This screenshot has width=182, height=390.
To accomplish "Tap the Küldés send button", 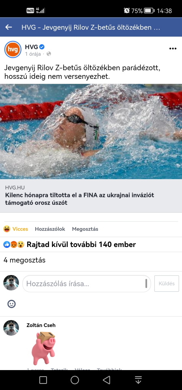I will 167,284.
